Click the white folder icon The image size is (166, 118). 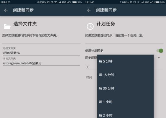click(7, 26)
